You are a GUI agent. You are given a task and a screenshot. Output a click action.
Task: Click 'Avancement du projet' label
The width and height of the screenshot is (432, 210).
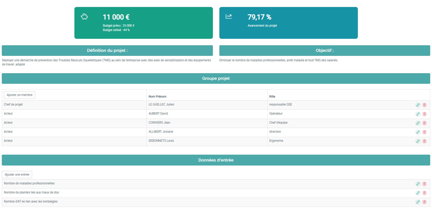point(262,26)
